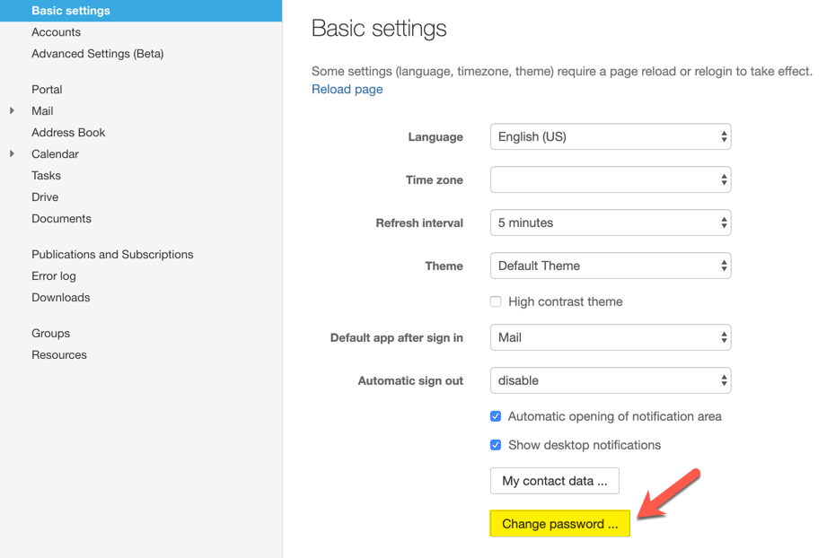
Task: Select Address Book in sidebar
Action: [68, 133]
